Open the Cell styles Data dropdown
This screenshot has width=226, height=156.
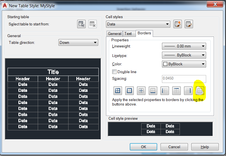[x=138, y=24]
